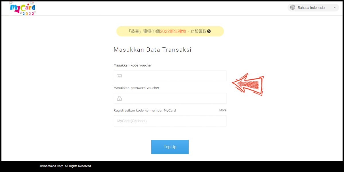The width and height of the screenshot is (344, 172).
Task: Click the Soft-World Corp copyright text
Action: pos(66,166)
